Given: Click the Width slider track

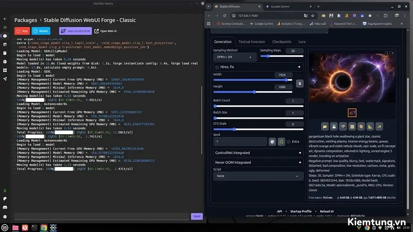Looking at the screenshot, I should (253, 80).
